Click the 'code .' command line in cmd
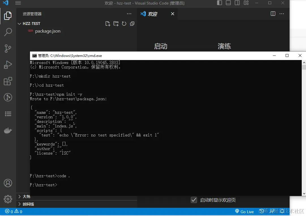306x216 pixels. pyautogui.click(x=50, y=176)
